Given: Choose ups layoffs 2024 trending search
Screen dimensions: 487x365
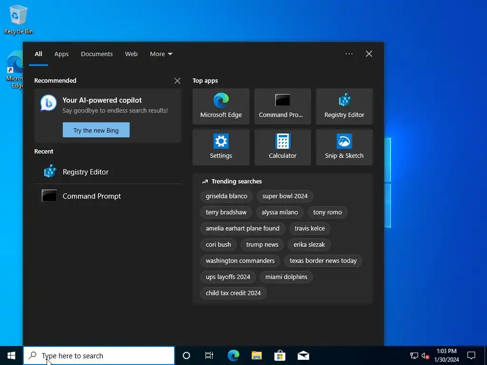Looking at the screenshot, I should (228, 277).
